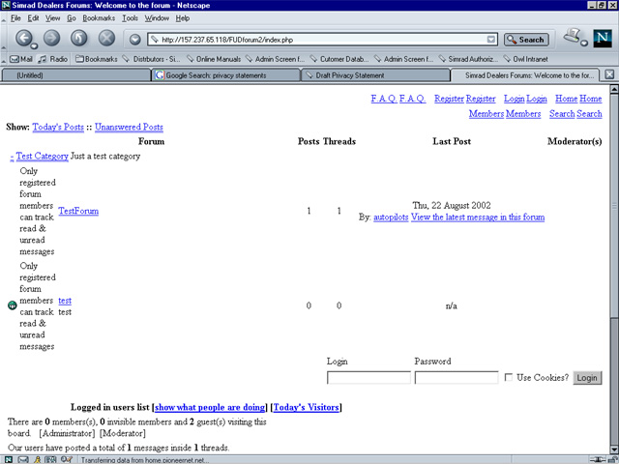Reload the page with the Reload button
Image resolution: width=619 pixels, height=464 pixels.
coord(79,38)
